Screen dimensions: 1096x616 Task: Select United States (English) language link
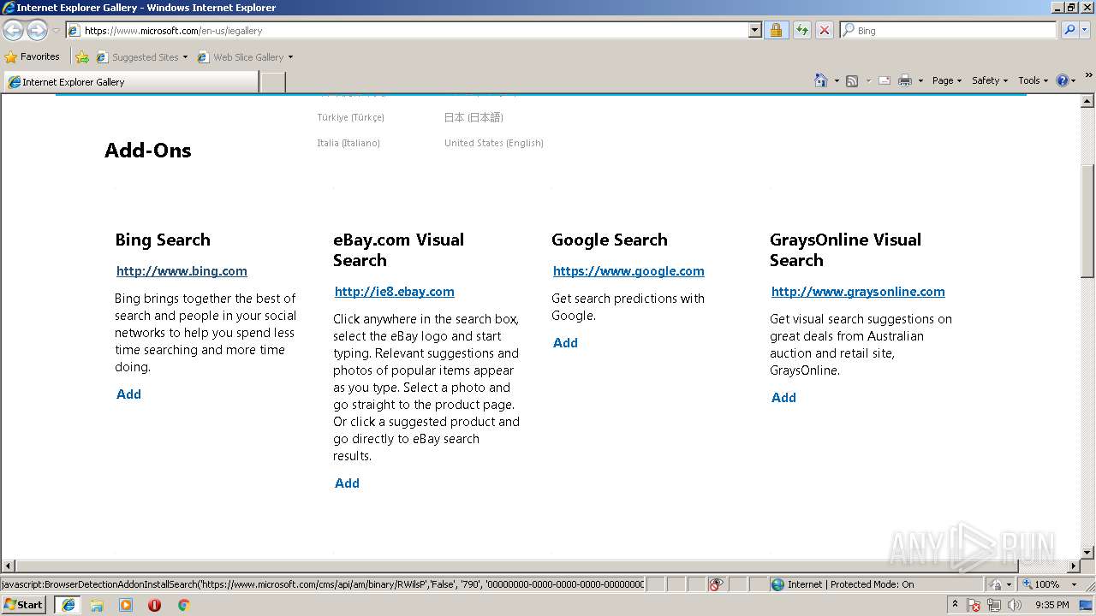click(x=494, y=143)
